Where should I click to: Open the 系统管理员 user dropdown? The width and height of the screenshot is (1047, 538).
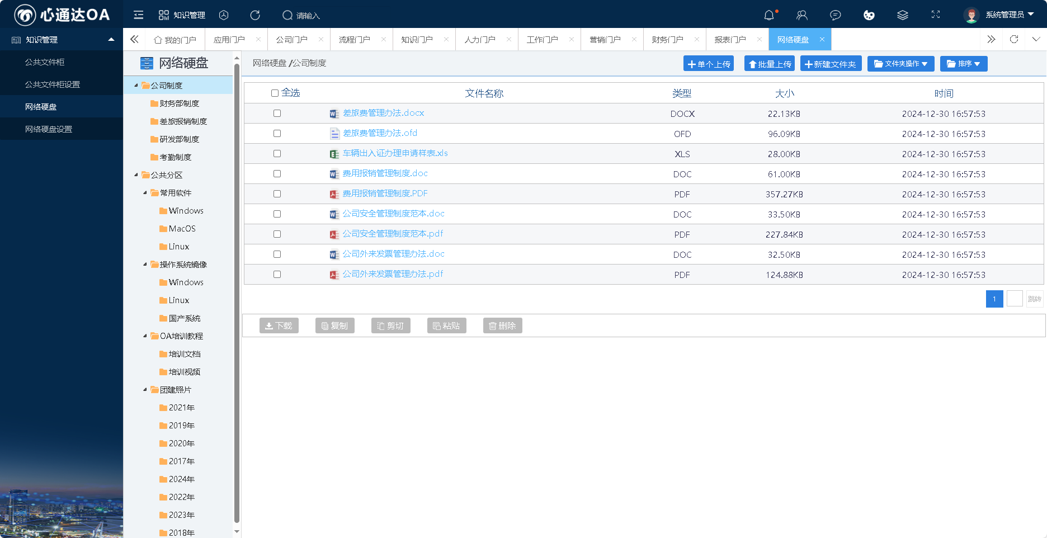[x=1010, y=15]
